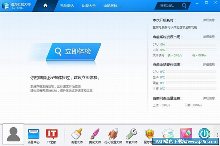Maximize the 魔方电脑大师 window
Image resolution: width=220 pixels, height=146 pixels.
click(206, 3)
